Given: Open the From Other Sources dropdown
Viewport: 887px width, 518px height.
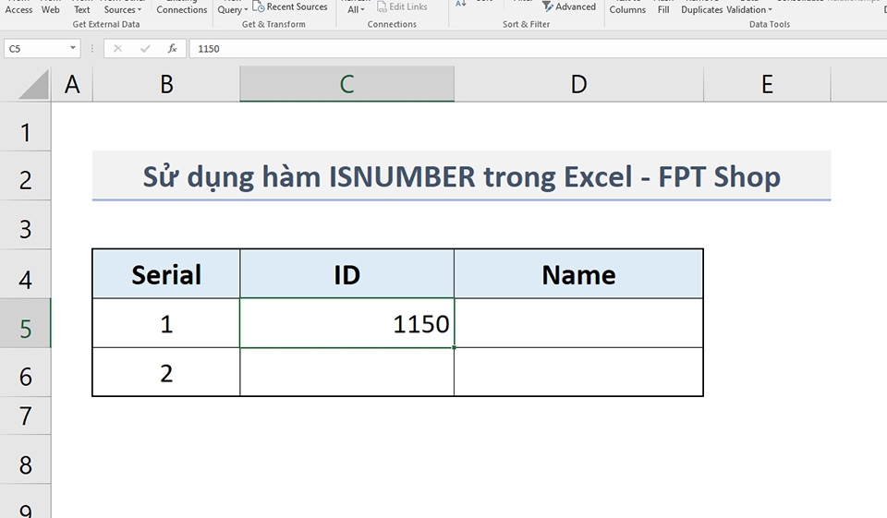Looking at the screenshot, I should pyautogui.click(x=123, y=9).
